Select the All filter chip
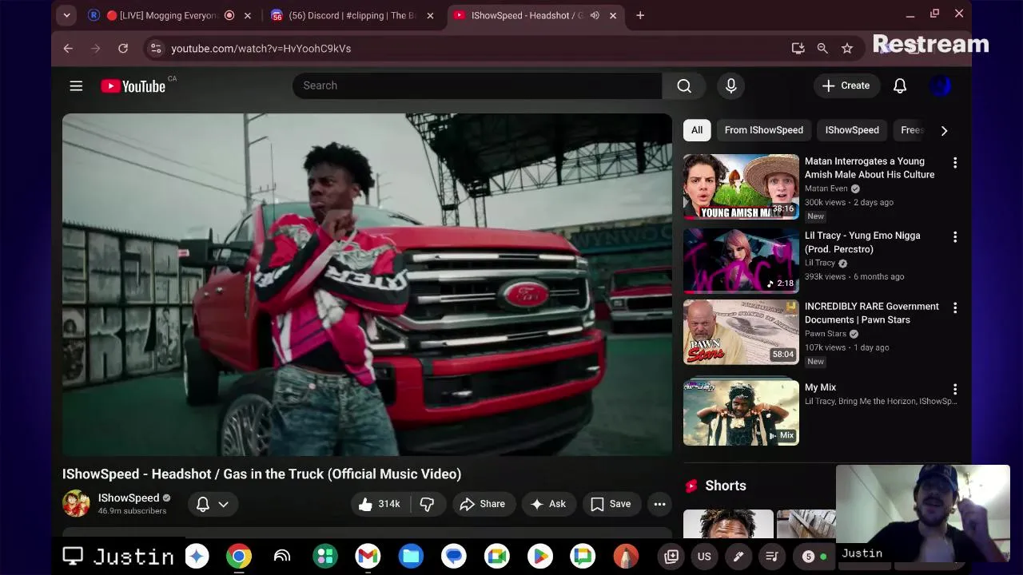Screen dimensions: 1023x575 pyautogui.click(x=697, y=130)
